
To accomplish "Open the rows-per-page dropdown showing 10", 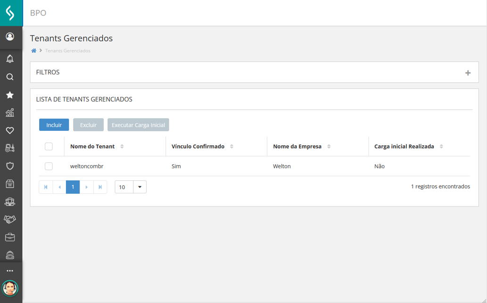I will (140, 187).
